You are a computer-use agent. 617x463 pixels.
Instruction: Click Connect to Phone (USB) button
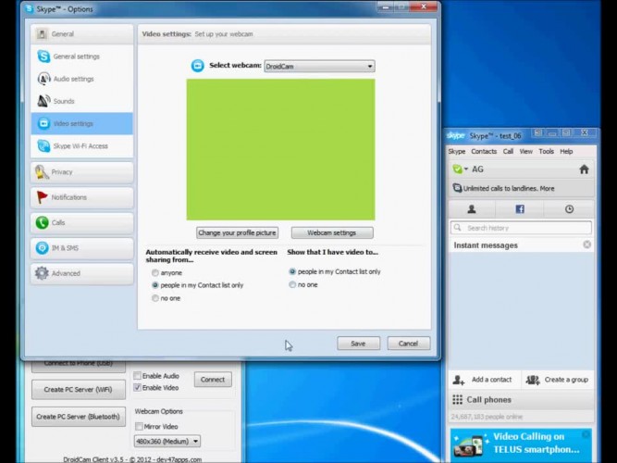point(79,365)
